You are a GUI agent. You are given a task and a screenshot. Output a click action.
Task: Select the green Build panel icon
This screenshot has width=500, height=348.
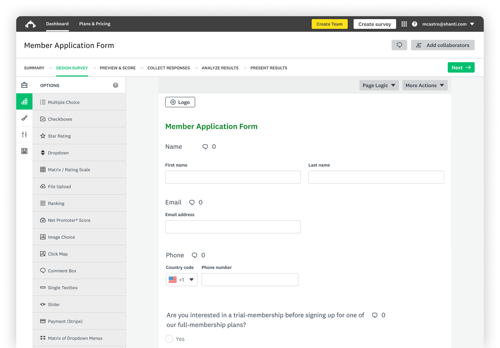coord(24,101)
